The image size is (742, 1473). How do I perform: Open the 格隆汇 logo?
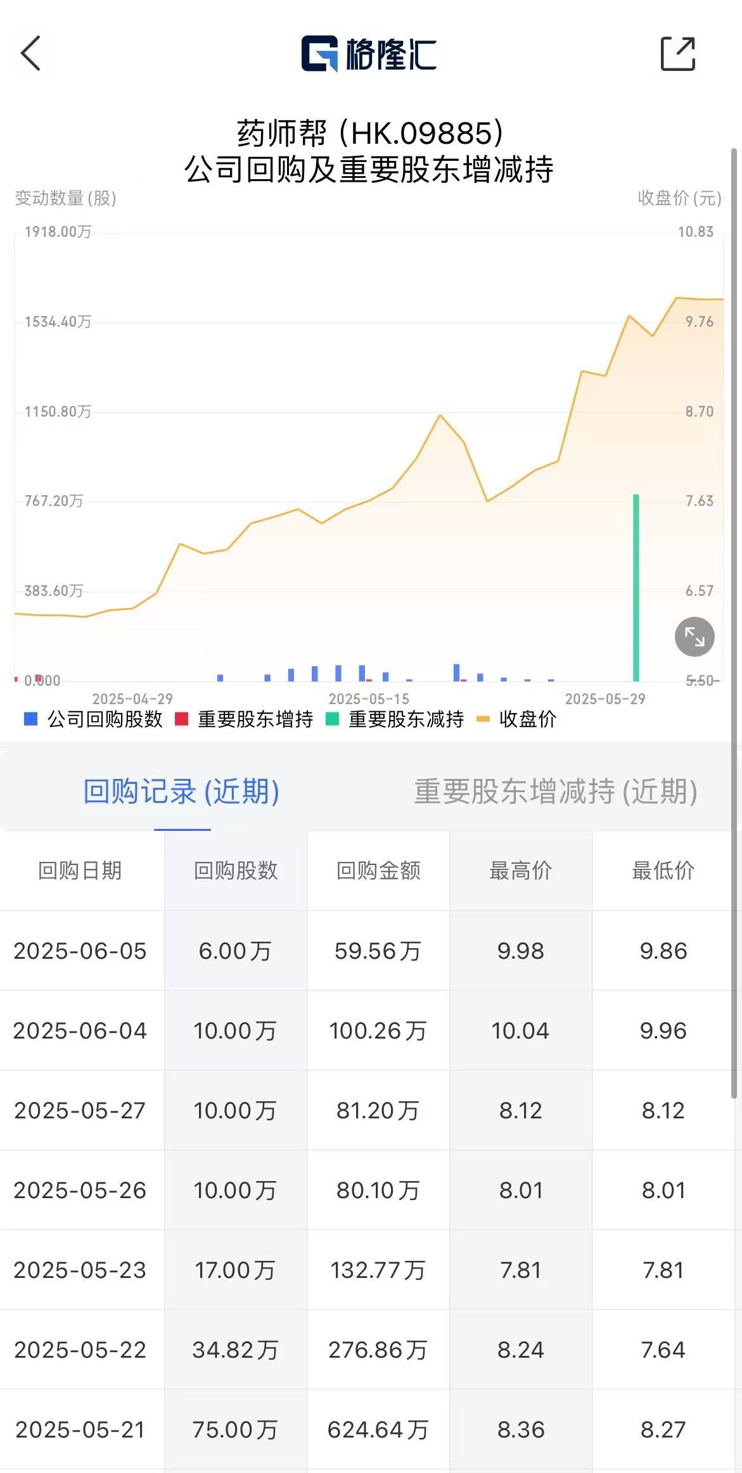coord(369,53)
